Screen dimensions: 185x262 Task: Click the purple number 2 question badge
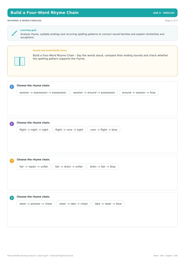click(x=12, y=124)
